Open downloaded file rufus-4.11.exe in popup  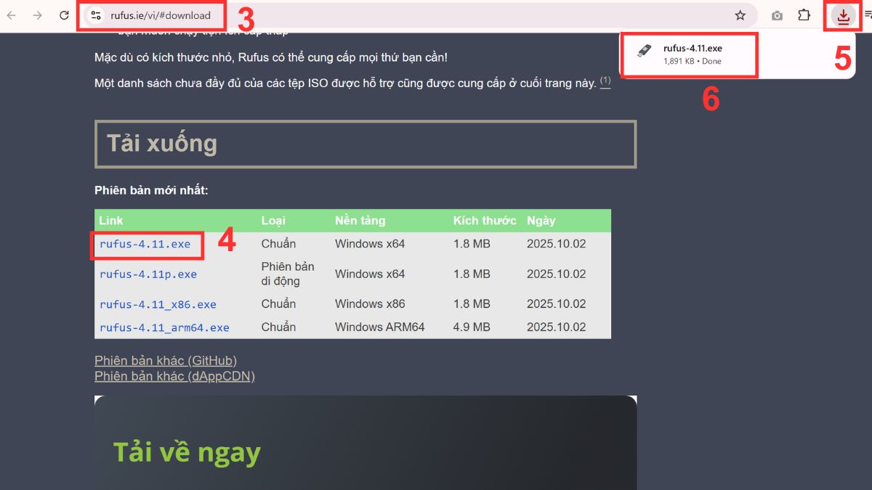pos(693,49)
